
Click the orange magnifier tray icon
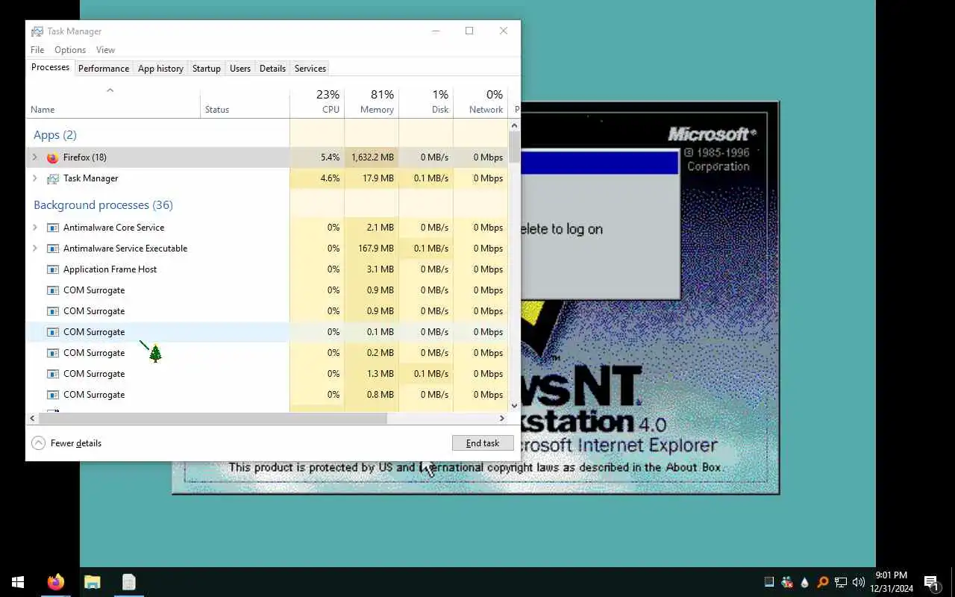(823, 582)
